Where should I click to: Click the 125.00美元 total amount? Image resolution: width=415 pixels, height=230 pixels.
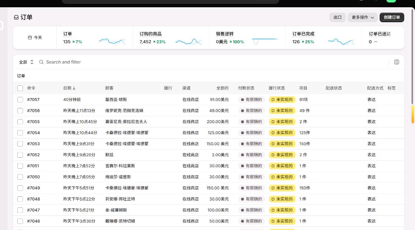[218, 133]
